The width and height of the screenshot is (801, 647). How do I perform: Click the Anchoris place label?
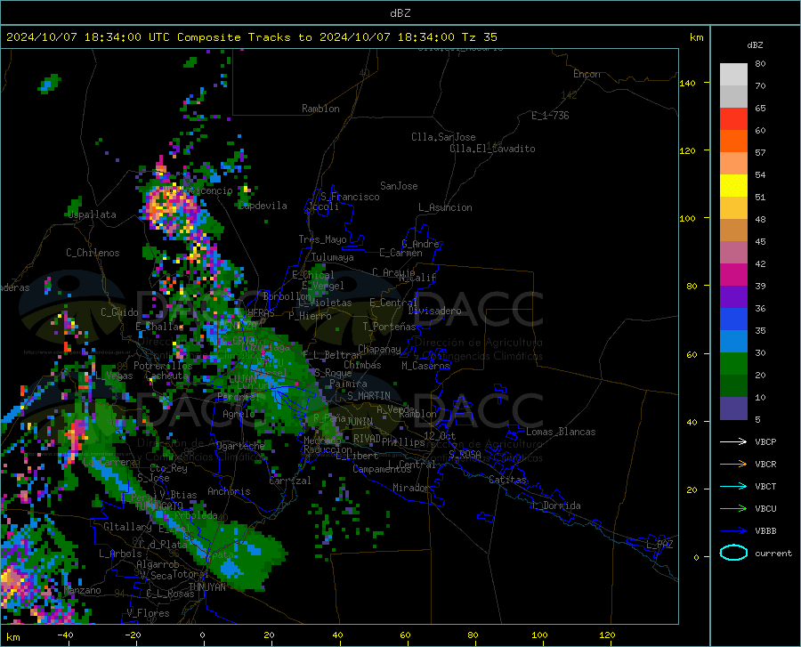(229, 491)
